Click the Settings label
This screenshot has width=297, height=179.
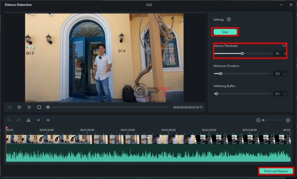(219, 20)
